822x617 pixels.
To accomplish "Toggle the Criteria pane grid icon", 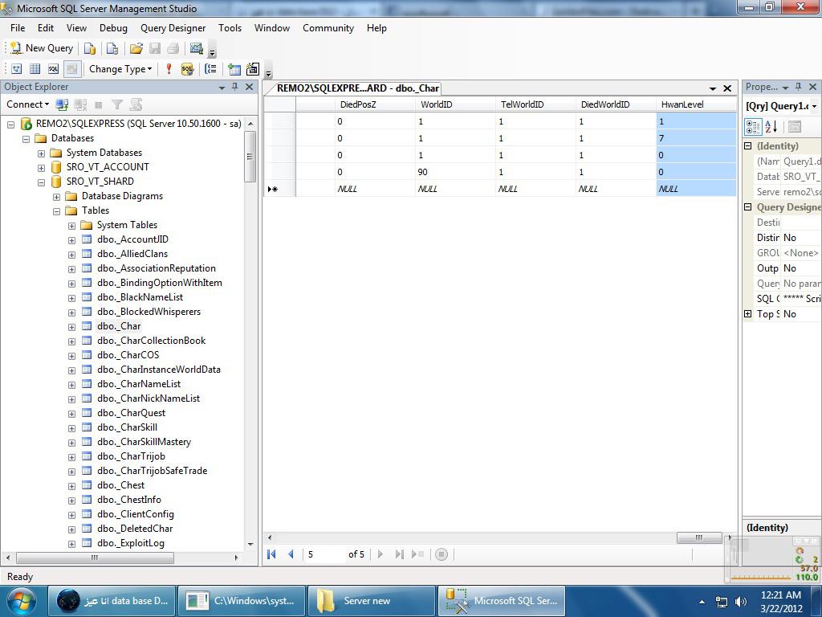I will (x=35, y=69).
